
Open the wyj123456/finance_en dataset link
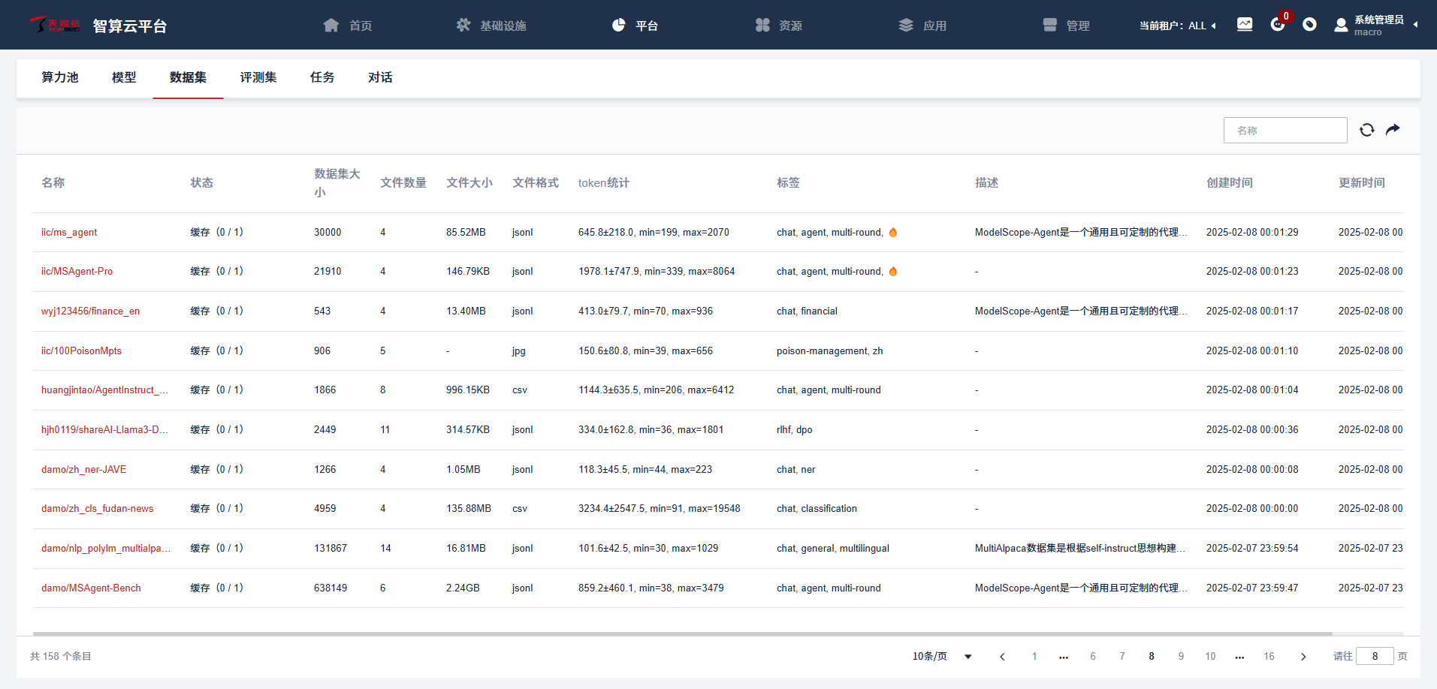90,311
